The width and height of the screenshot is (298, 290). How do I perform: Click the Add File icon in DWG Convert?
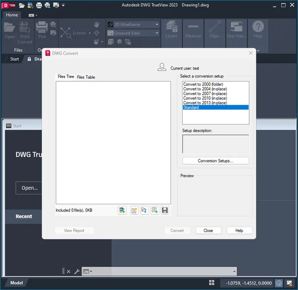pos(122,210)
